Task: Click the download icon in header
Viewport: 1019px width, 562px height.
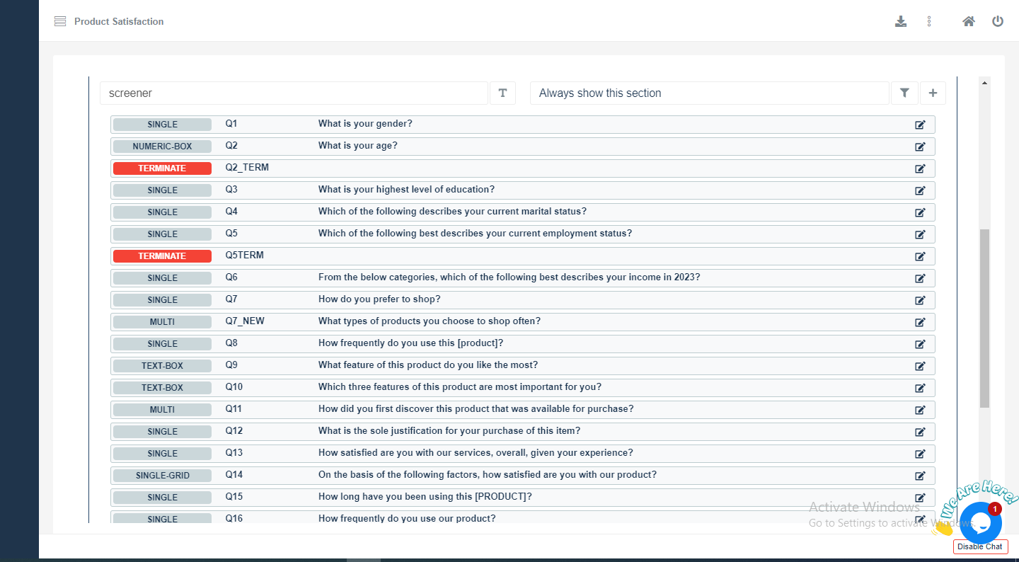Action: 901,21
